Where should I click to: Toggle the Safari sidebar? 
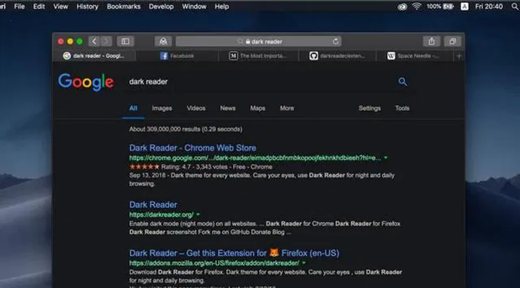[x=126, y=41]
